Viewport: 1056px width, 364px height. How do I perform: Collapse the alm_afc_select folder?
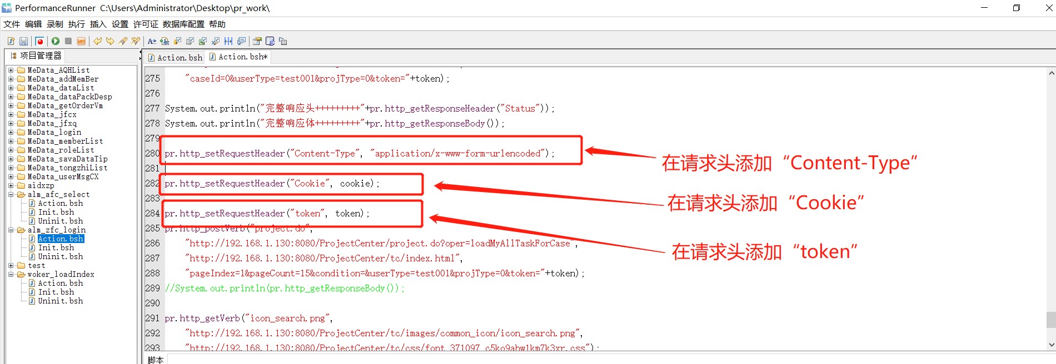(x=11, y=194)
